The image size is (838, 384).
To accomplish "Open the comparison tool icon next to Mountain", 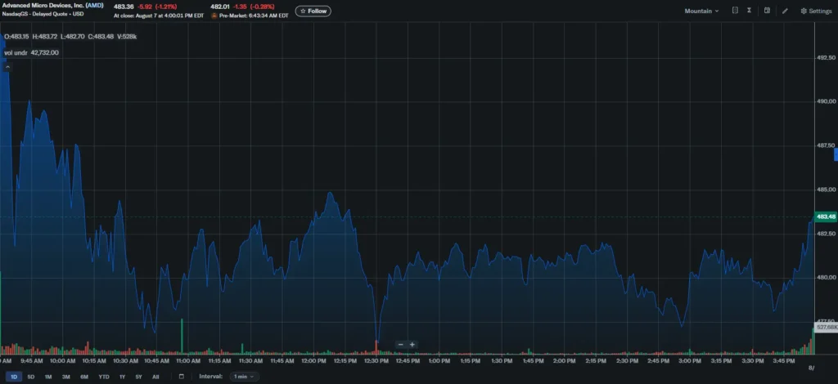I will click(736, 11).
